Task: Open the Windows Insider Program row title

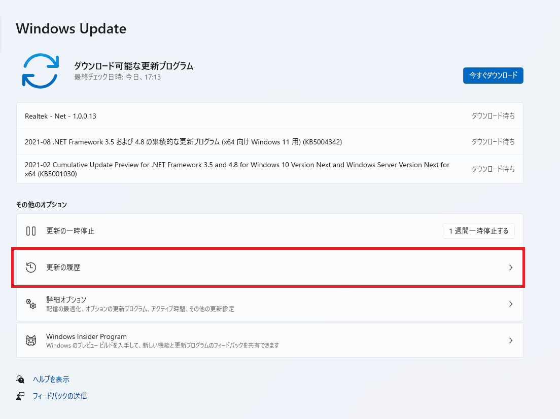Action: point(86,336)
